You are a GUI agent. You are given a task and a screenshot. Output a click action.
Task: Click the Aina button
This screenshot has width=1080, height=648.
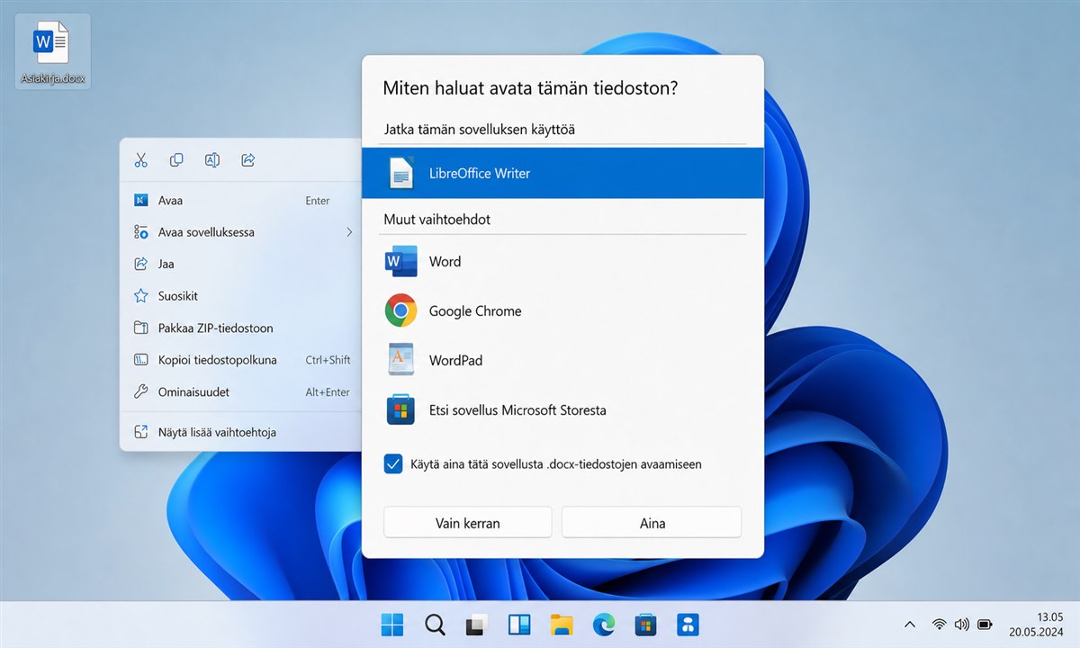click(x=652, y=523)
